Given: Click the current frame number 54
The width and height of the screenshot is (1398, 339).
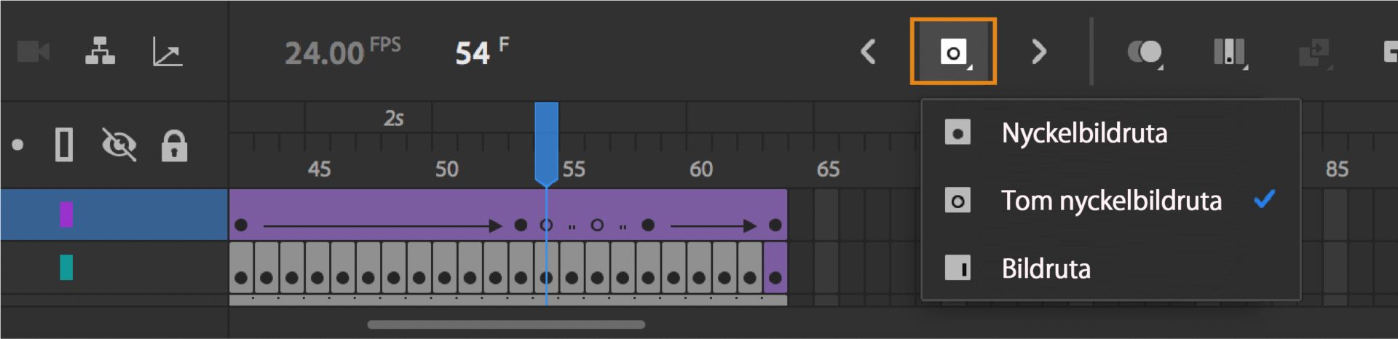Looking at the screenshot, I should point(473,53).
